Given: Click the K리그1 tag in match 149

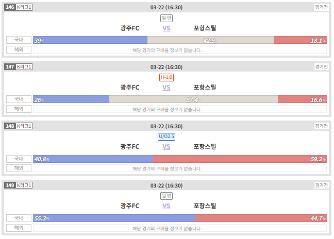Looking at the screenshot, I should tap(24, 185).
